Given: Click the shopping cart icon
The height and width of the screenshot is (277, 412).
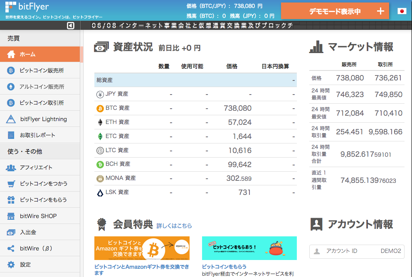Looking at the screenshot, I should tap(11, 184).
